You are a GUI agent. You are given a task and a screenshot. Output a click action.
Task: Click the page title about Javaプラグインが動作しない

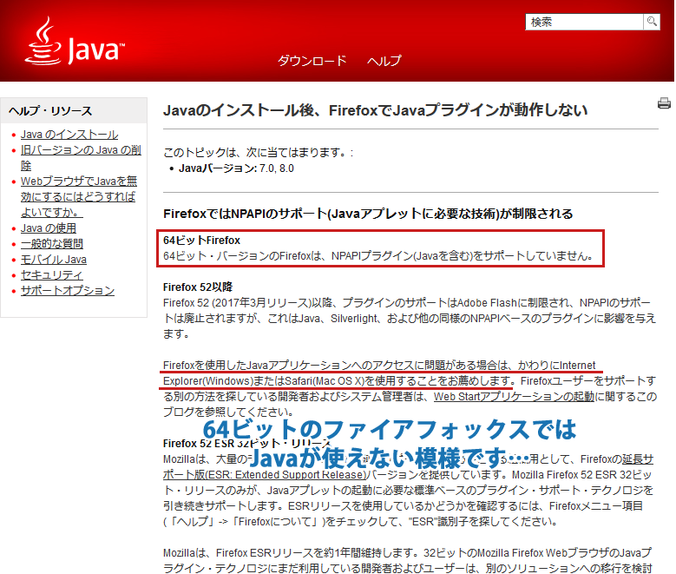point(375,110)
